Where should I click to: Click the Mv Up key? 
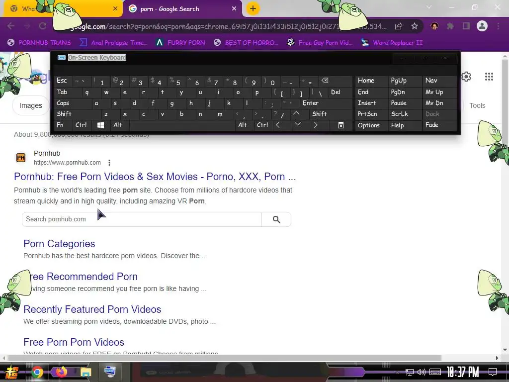point(439,92)
